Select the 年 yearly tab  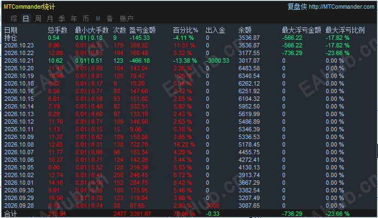74,19
